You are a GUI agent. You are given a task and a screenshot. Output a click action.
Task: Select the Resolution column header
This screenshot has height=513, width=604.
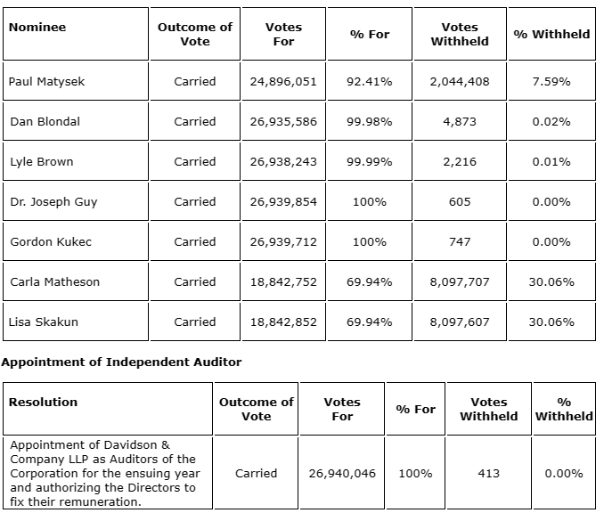[43, 402]
